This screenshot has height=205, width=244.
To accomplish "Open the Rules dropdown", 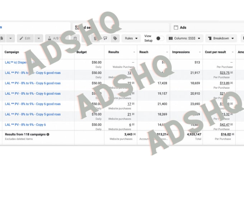I will pos(131,38).
